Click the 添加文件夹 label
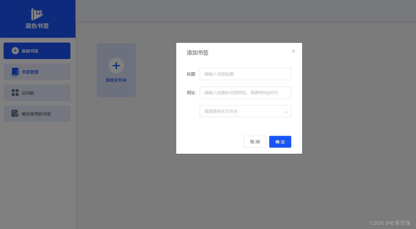The width and height of the screenshot is (416, 229). 116,80
